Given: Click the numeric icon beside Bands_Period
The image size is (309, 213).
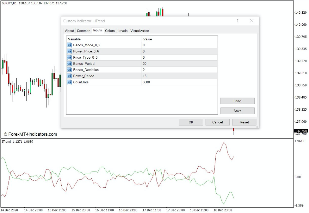Looking at the screenshot, I should pyautogui.click(x=69, y=64).
